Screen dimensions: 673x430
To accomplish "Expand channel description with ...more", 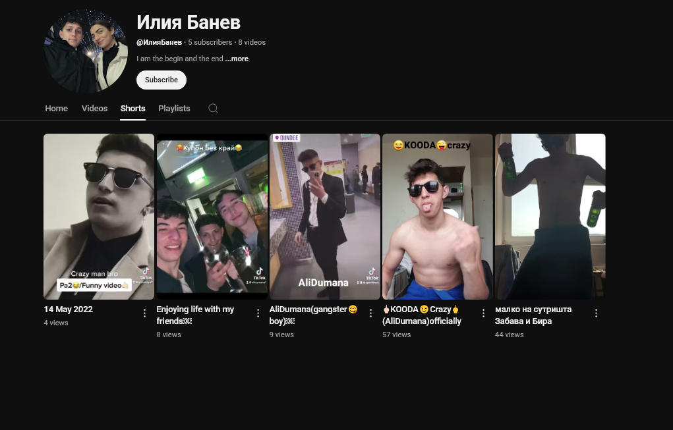I will tap(237, 59).
